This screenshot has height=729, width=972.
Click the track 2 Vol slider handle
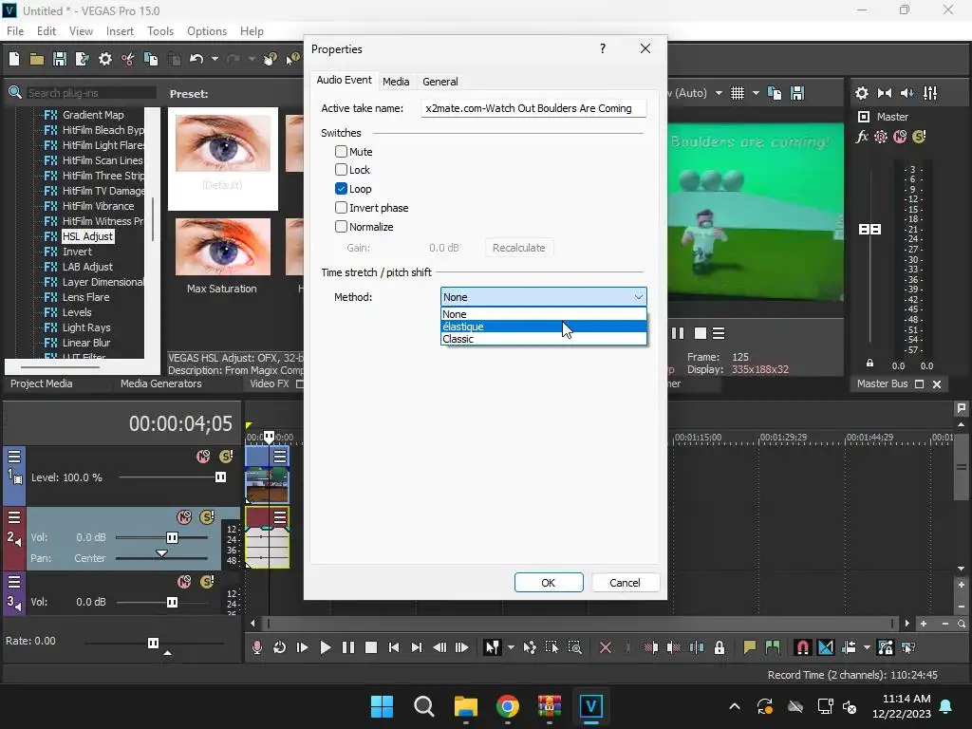(x=173, y=537)
